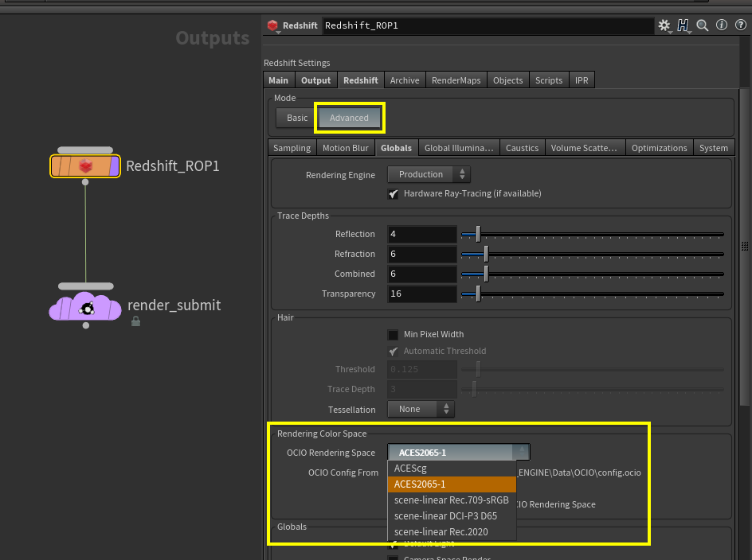752x560 pixels.
Task: Click the parameter pane vertical scrollbar
Action: tap(744, 247)
